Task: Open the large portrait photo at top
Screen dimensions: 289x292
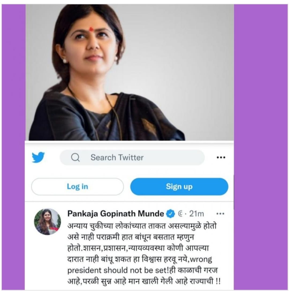Action: 130,72
